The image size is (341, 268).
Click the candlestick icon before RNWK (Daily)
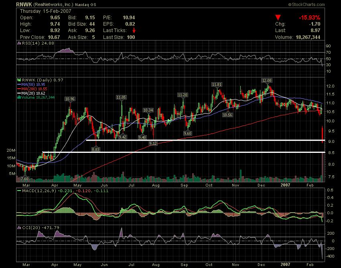click(19, 80)
